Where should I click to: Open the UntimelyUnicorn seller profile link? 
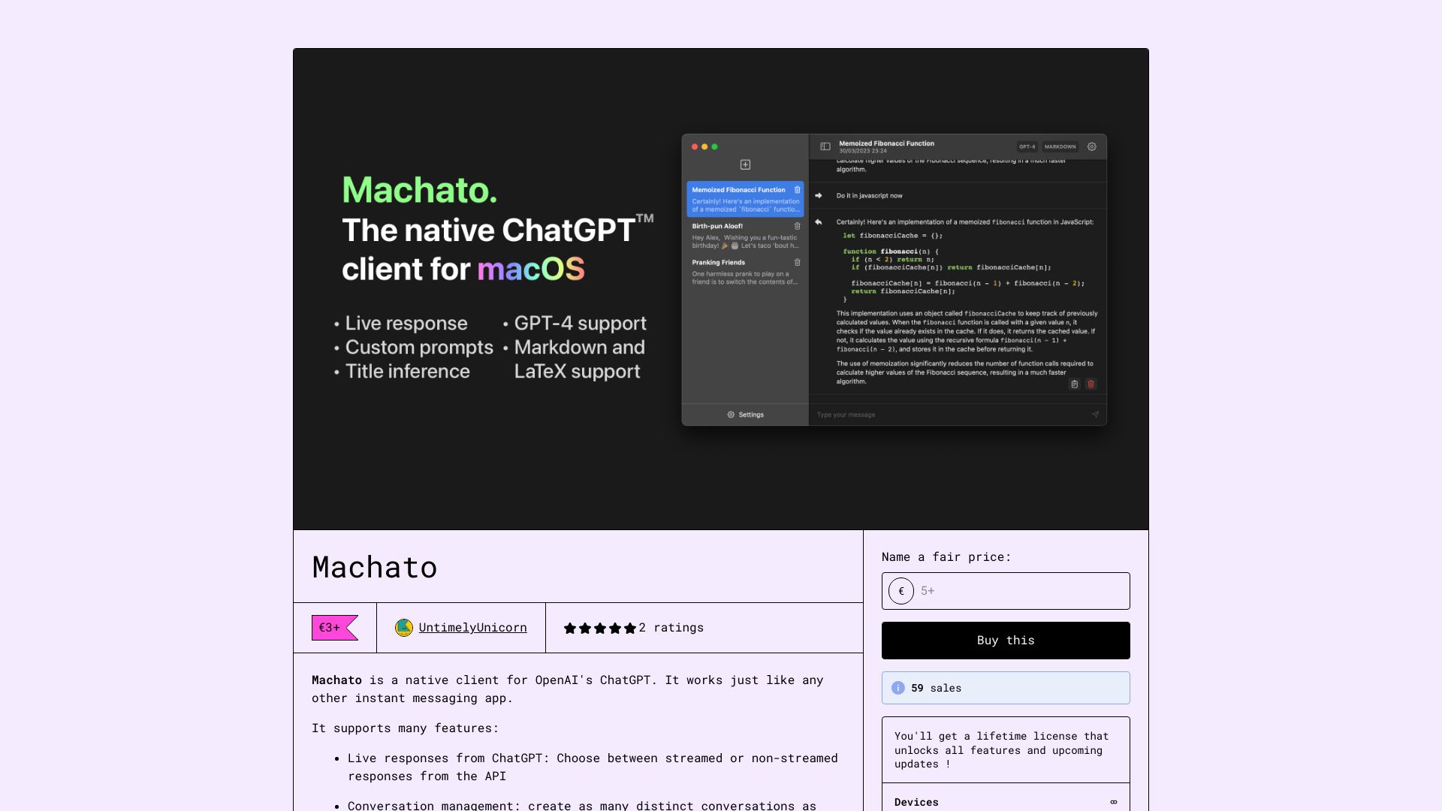point(472,628)
